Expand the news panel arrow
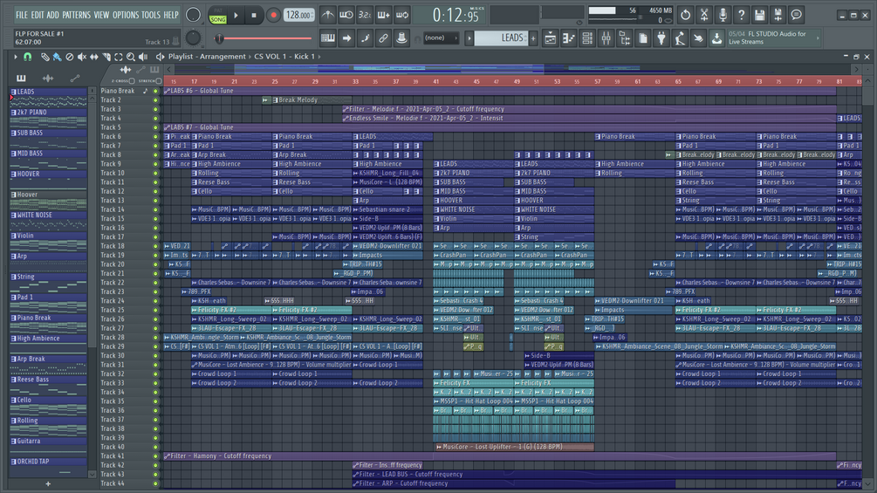 point(818,38)
